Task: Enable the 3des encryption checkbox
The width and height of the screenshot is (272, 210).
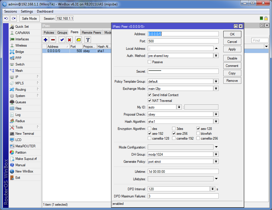Action: click(174, 128)
